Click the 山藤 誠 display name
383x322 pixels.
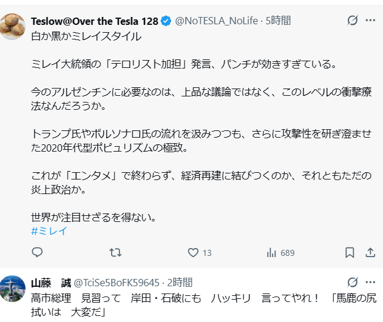pos(50,283)
